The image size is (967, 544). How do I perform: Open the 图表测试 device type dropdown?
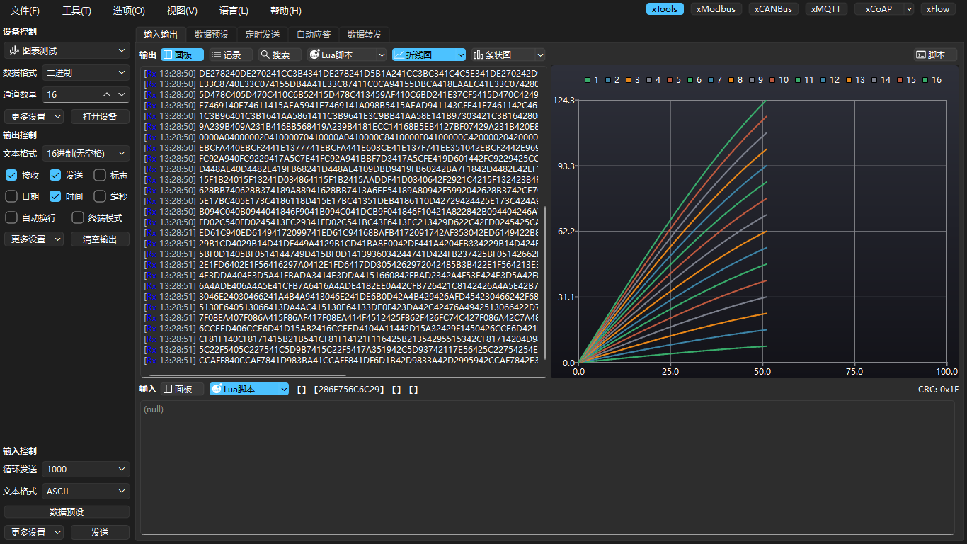(x=66, y=50)
